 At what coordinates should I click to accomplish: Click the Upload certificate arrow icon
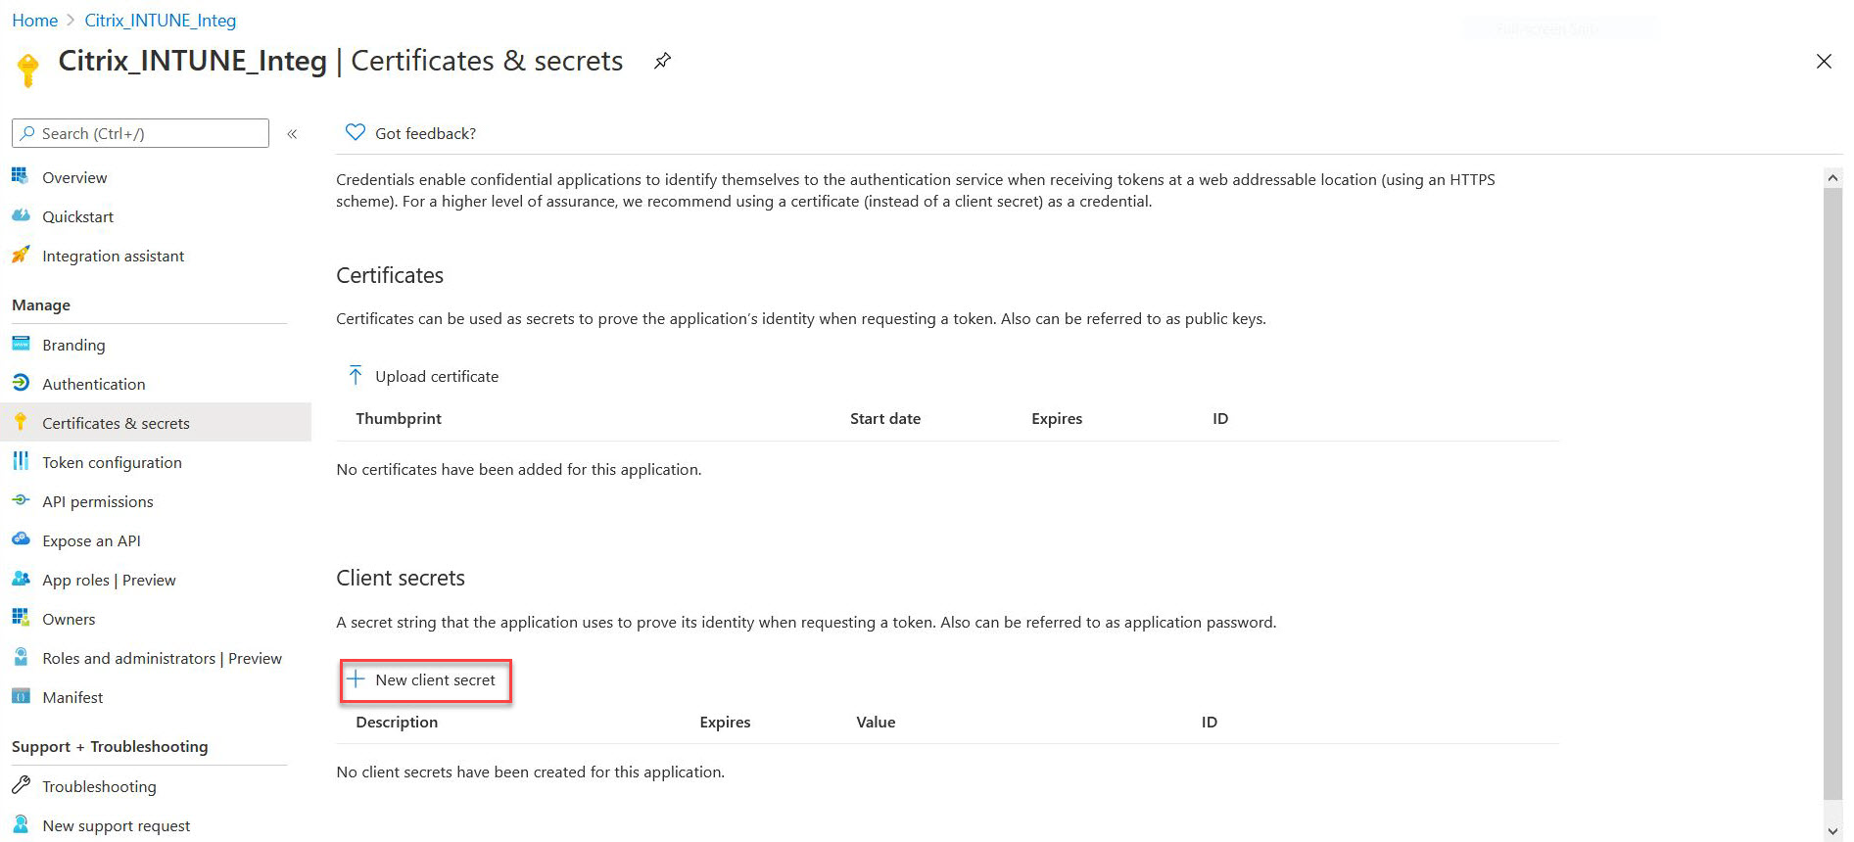coord(356,376)
